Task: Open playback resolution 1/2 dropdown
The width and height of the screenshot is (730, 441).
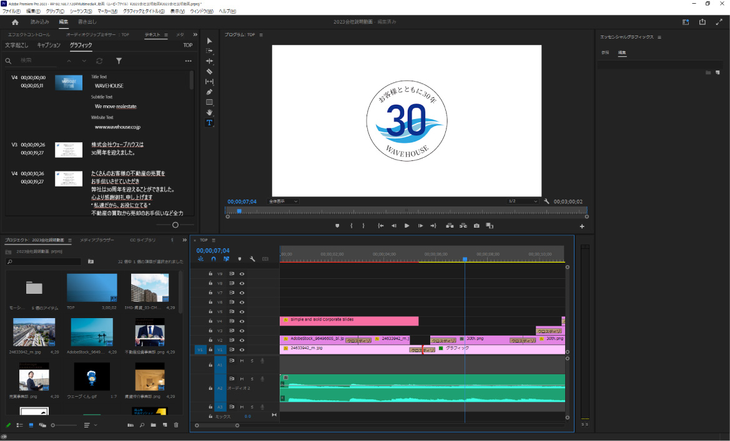Action: click(522, 201)
